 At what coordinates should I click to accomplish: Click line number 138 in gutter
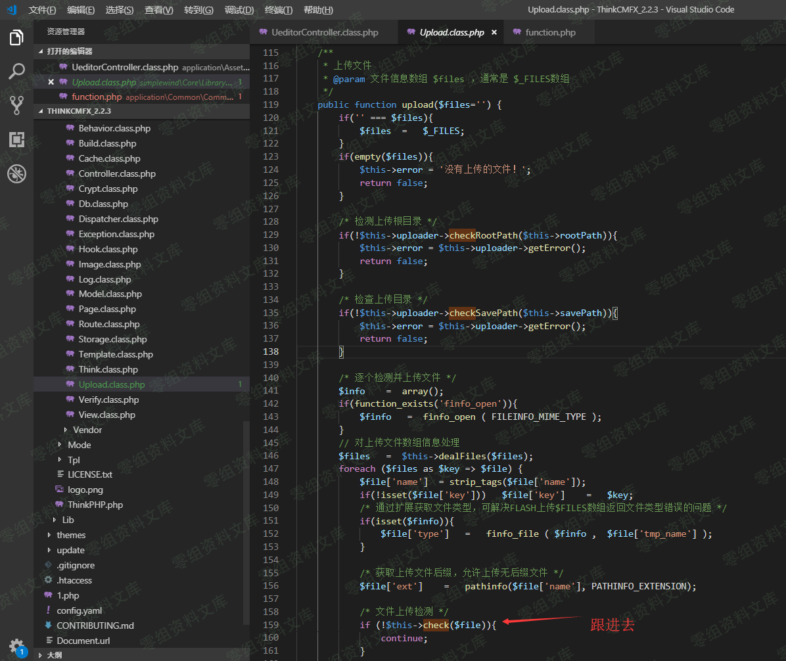271,352
